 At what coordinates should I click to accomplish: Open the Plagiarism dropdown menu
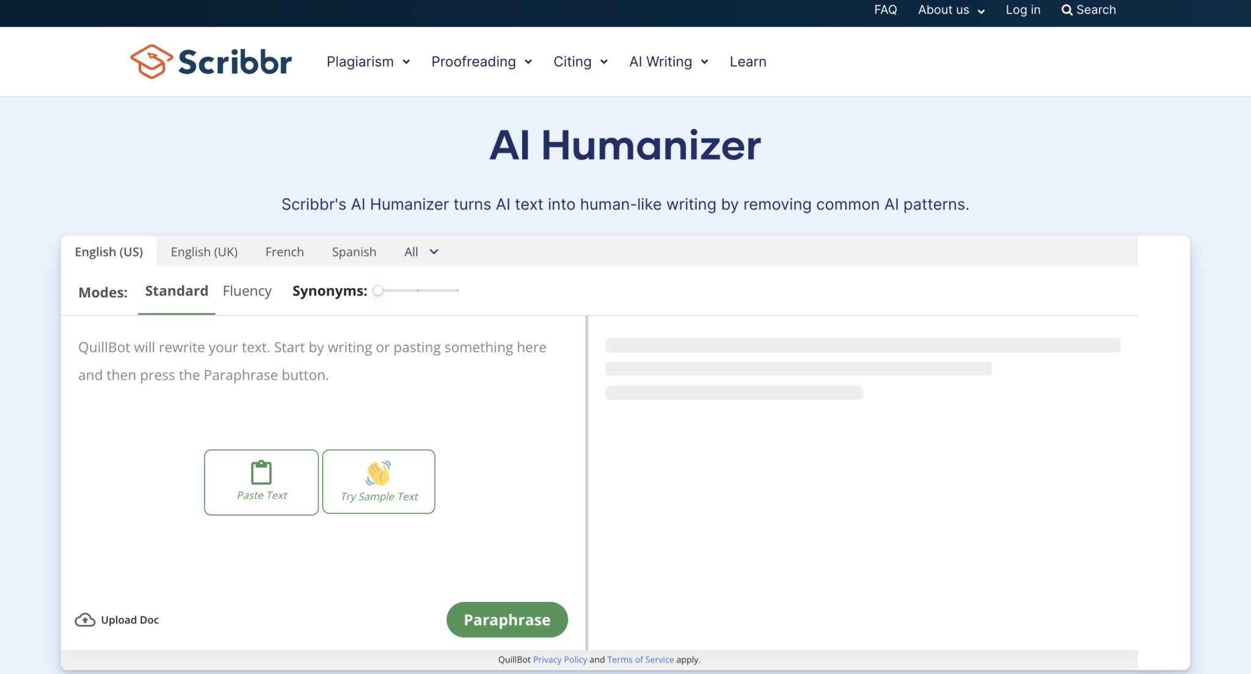point(368,62)
